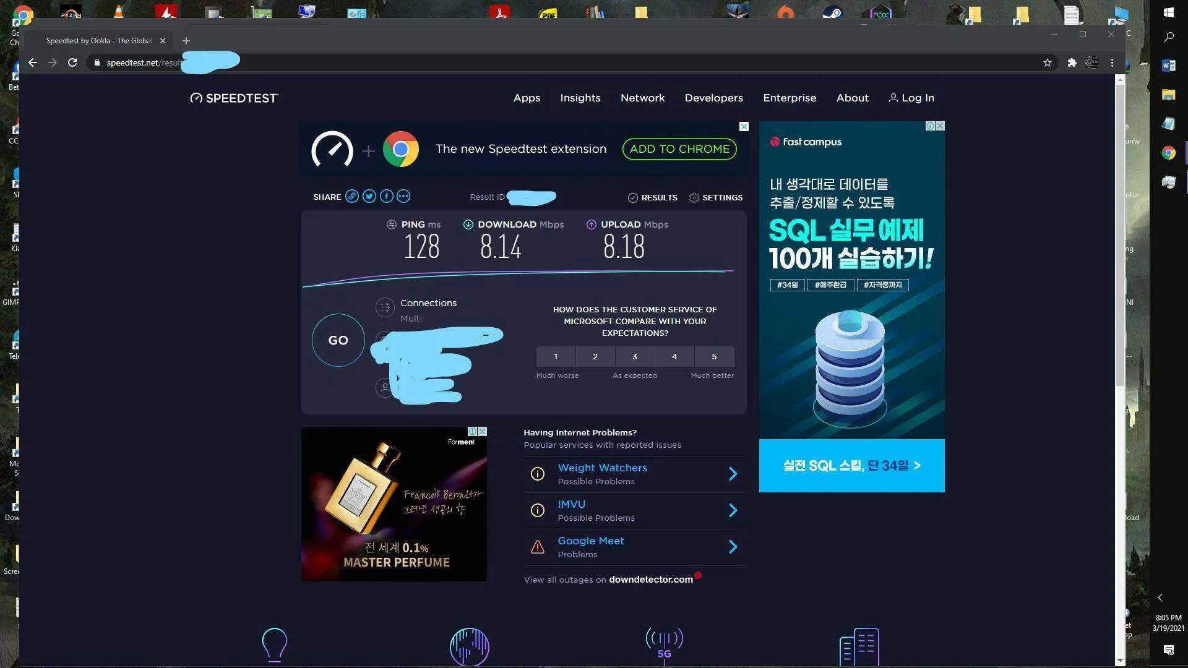Image resolution: width=1188 pixels, height=668 pixels.
Task: Open the Insights menu
Action: coord(580,98)
